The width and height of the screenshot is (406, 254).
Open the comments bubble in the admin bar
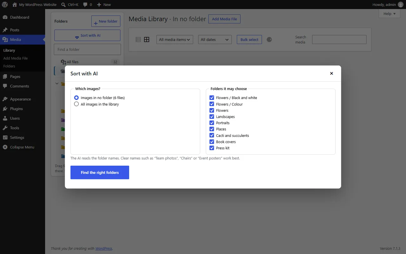pyautogui.click(x=85, y=5)
